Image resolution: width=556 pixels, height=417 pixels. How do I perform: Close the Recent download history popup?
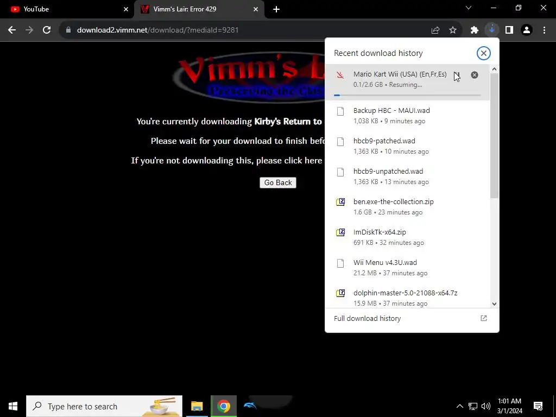pos(483,53)
